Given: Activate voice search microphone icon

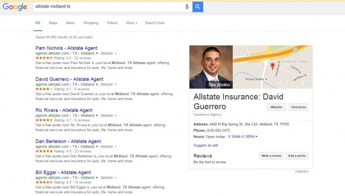Looking at the screenshot, I should (x=187, y=7).
